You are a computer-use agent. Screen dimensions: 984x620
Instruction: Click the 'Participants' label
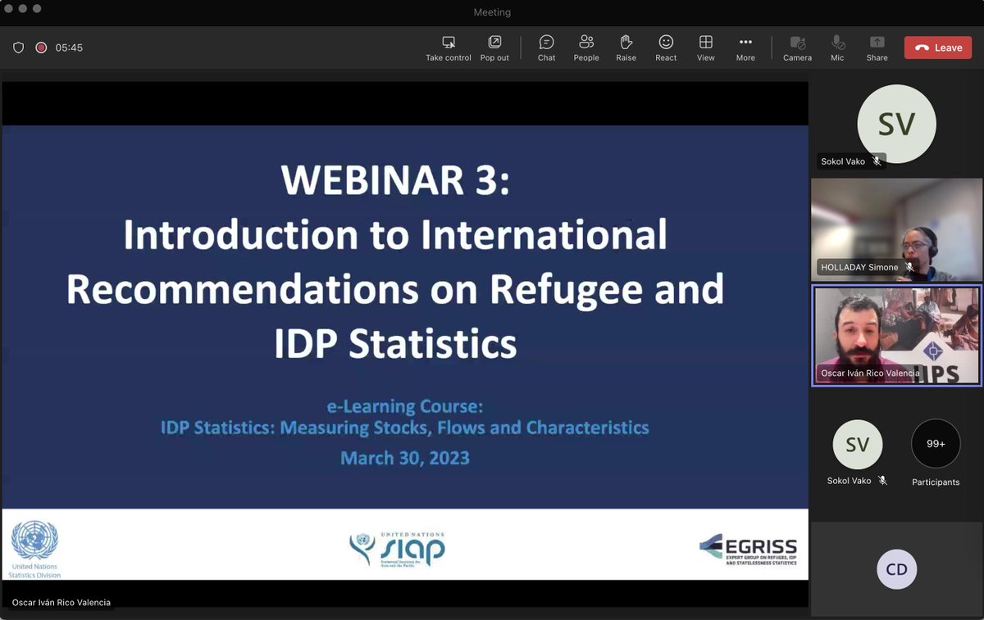(x=936, y=482)
